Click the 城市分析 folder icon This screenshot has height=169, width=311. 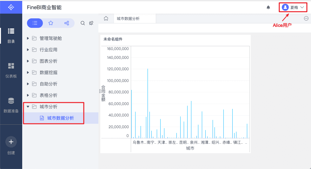click(34, 107)
